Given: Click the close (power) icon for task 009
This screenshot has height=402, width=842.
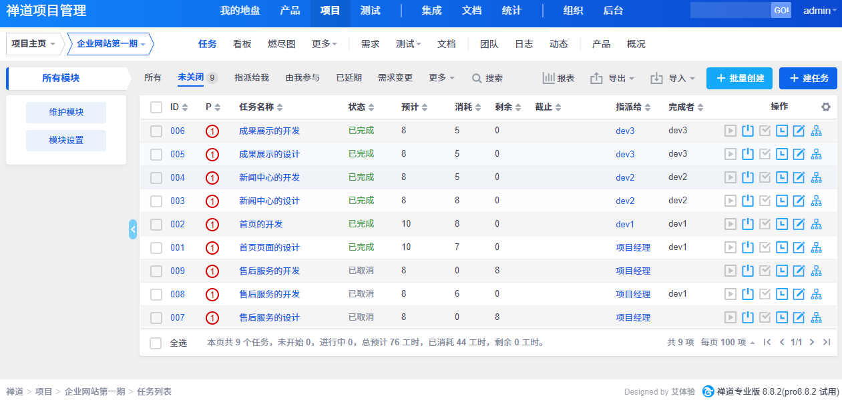Looking at the screenshot, I should pos(748,271).
